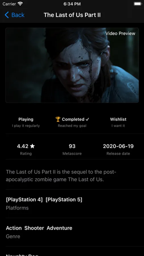Select the PlayStation 5 platform tag
The height and width of the screenshot is (256, 144).
pyautogui.click(x=64, y=199)
